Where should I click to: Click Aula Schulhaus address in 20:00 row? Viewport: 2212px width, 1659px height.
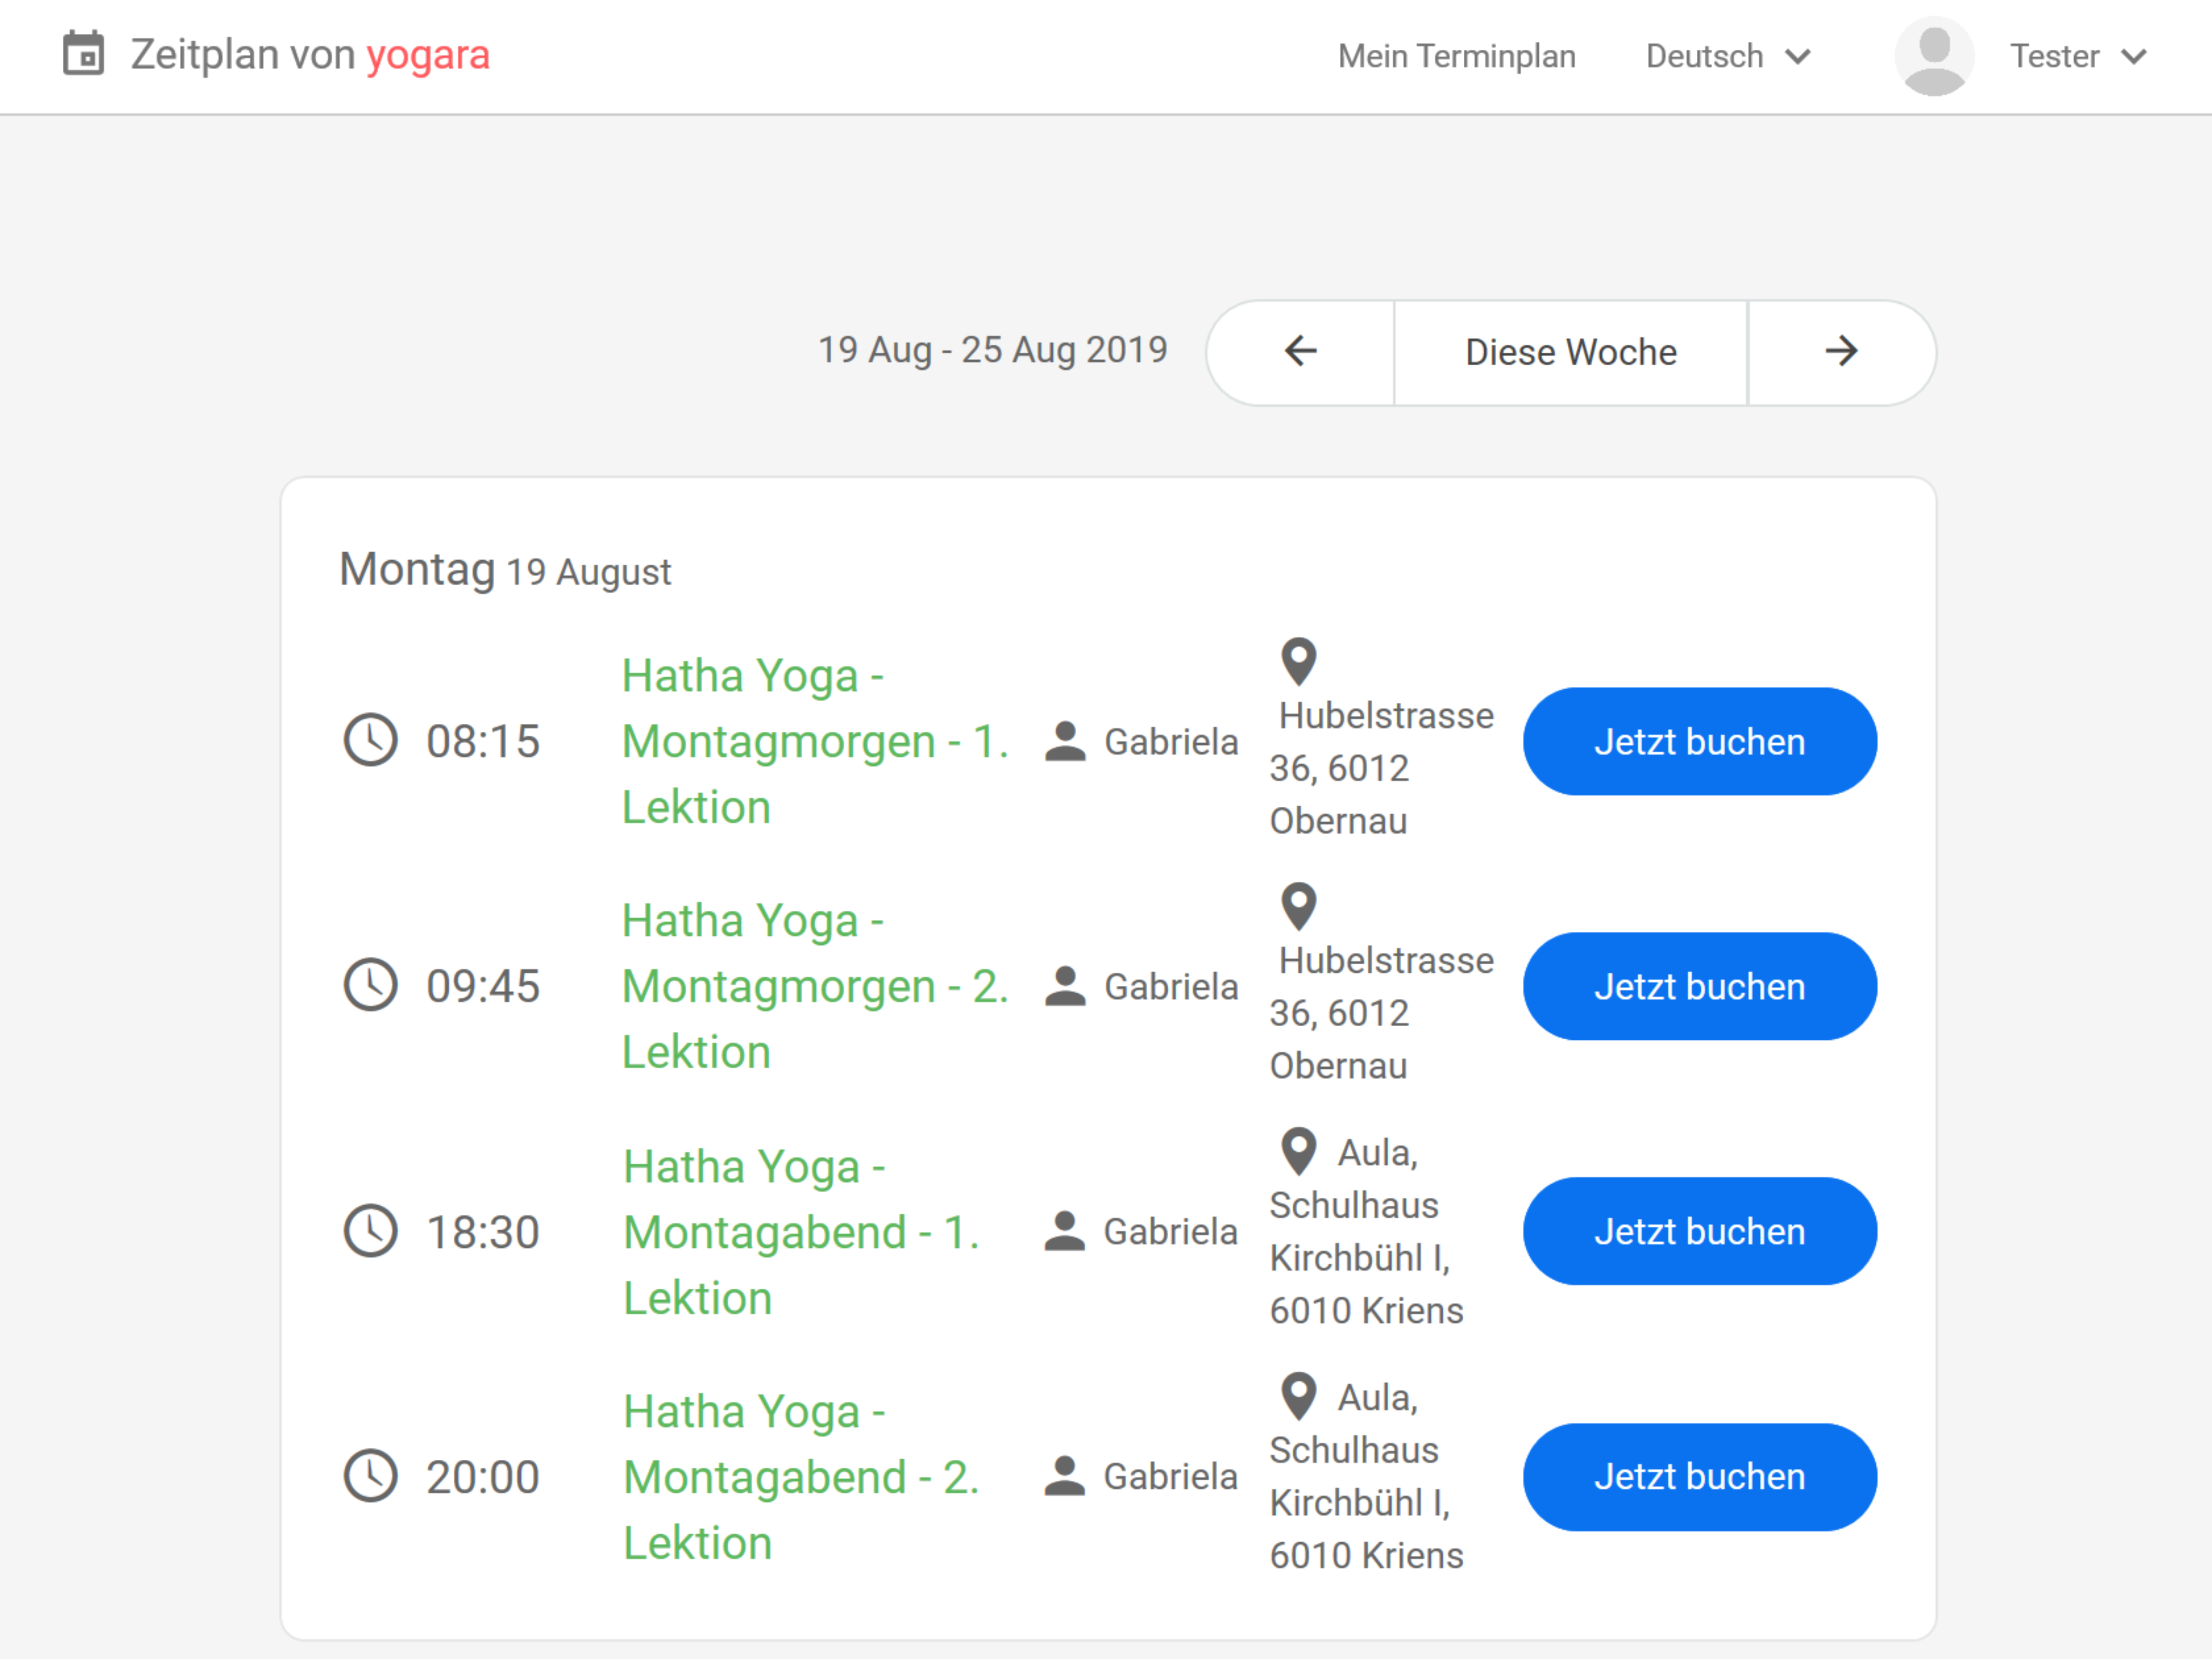1367,1476
